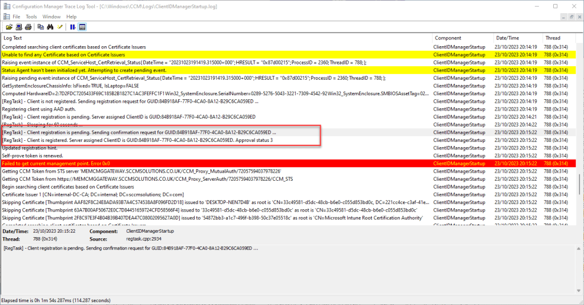Click the Open on Server icon
584x305 pixels.
pos(19,27)
